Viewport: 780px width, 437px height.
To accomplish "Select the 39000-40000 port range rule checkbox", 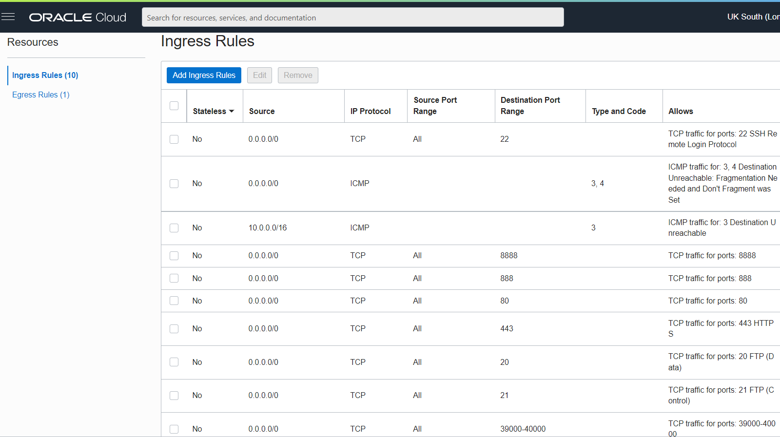I will point(174,429).
